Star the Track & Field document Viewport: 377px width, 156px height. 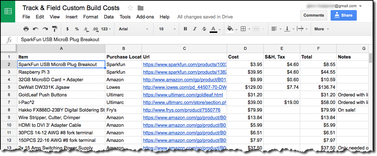pos(130,8)
